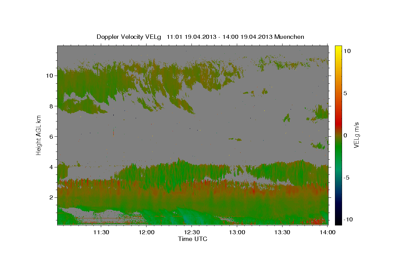Click the colorbar value -5 label
Viewport: 406px width, 270px height.
pyautogui.click(x=346, y=178)
